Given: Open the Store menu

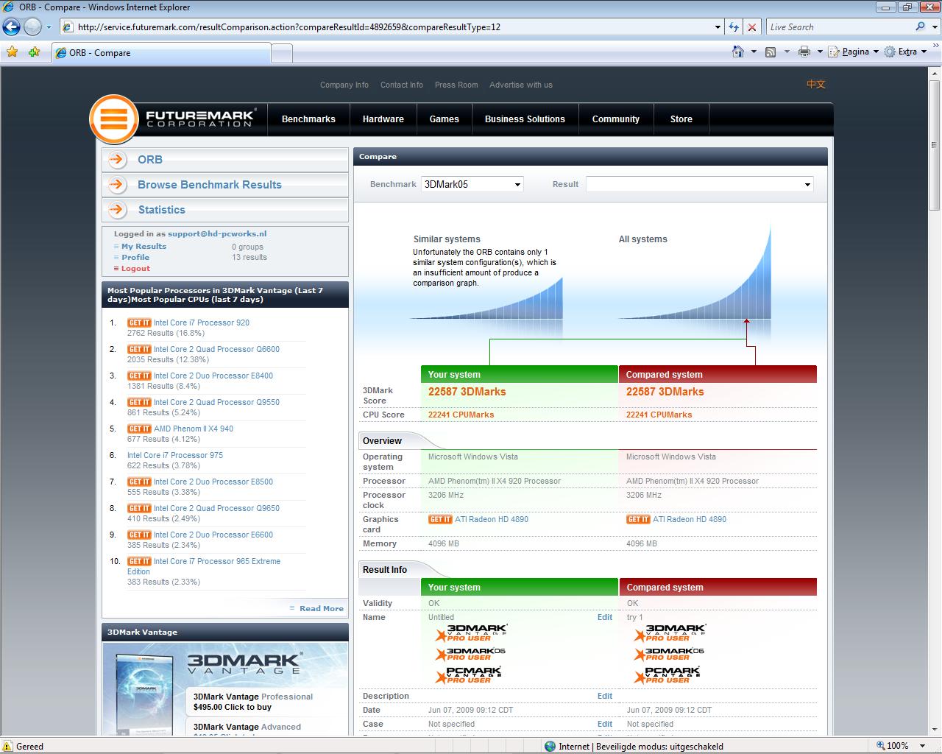Looking at the screenshot, I should [681, 119].
